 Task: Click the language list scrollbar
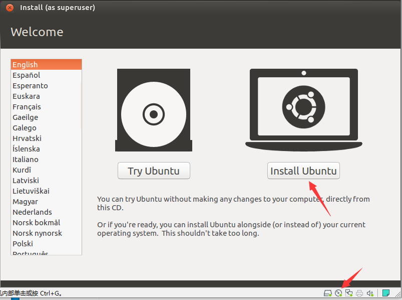coord(81,105)
